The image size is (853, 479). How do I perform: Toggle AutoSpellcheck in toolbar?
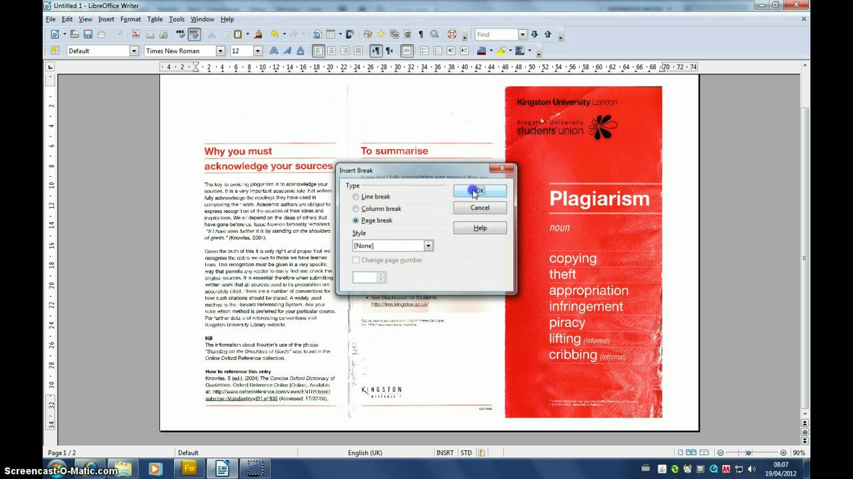coord(194,35)
